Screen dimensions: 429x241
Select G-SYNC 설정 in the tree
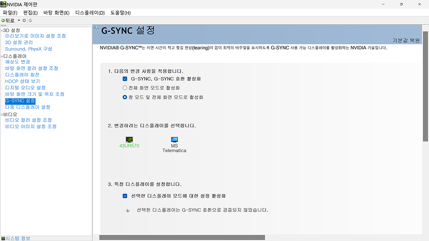[x=20, y=101]
